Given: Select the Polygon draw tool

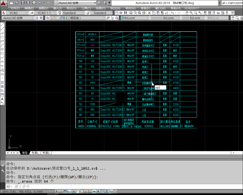Looking at the screenshot, I should 2,37.
